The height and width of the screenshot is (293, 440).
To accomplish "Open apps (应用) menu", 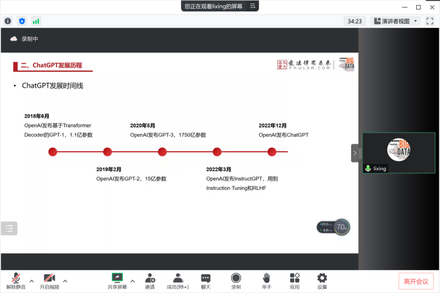I will tap(295, 281).
